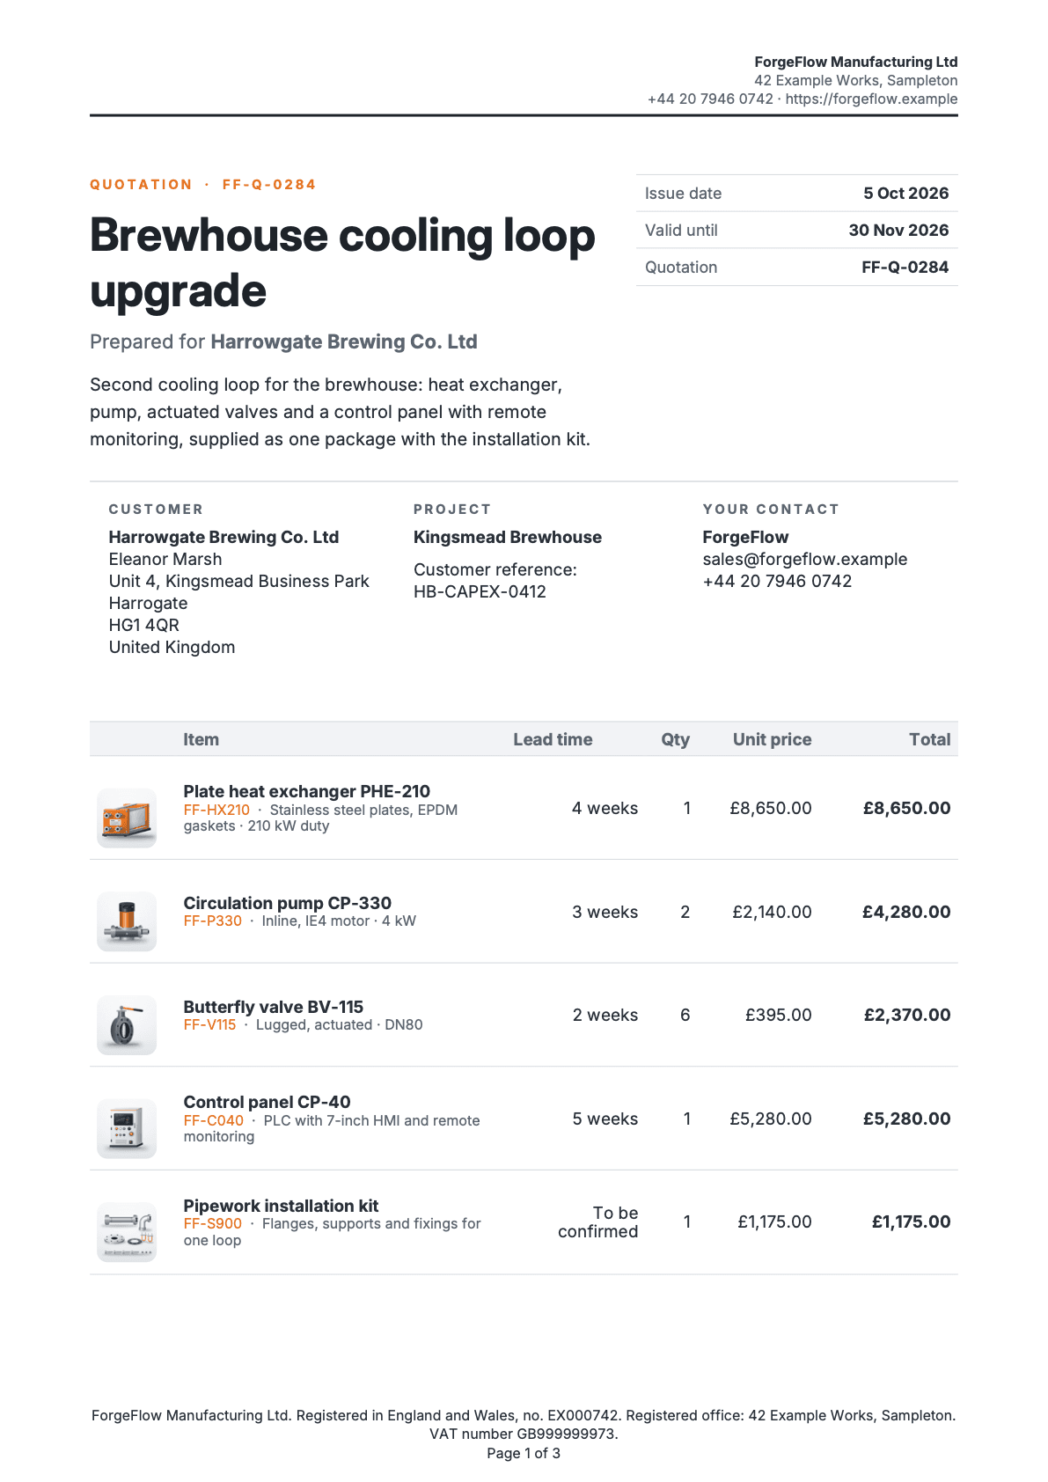Click 'Unit 4, Kingsmead Business Park' address line
The image size is (1048, 1482).
(x=238, y=581)
